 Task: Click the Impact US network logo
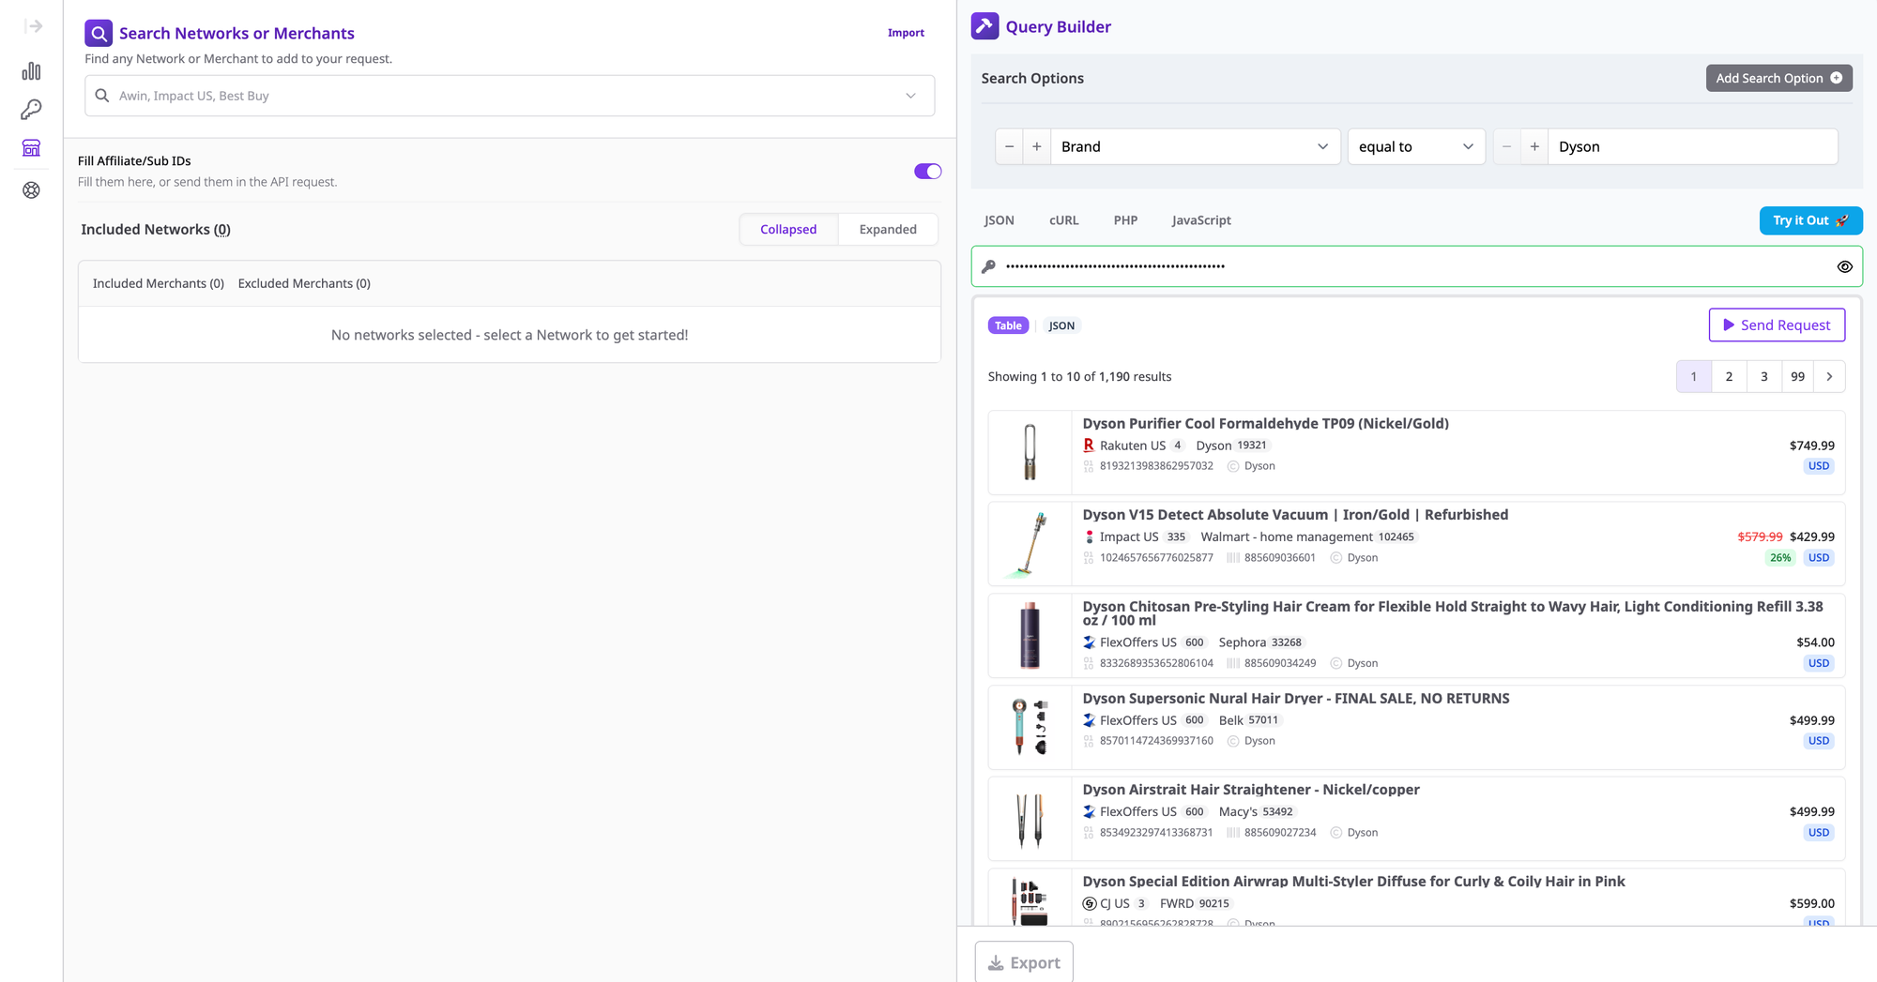pos(1089,536)
